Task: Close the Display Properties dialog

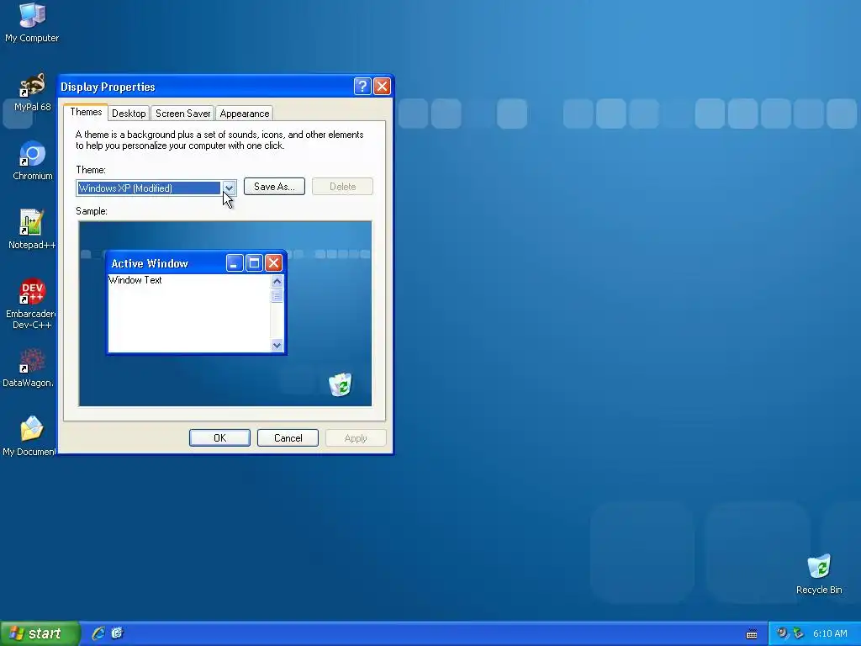Action: pyautogui.click(x=382, y=87)
